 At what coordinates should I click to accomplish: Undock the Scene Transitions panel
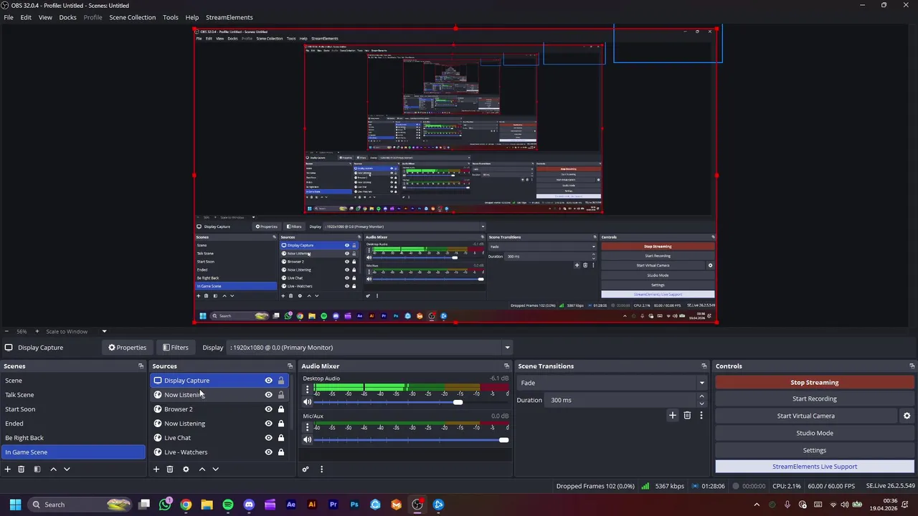coord(704,366)
